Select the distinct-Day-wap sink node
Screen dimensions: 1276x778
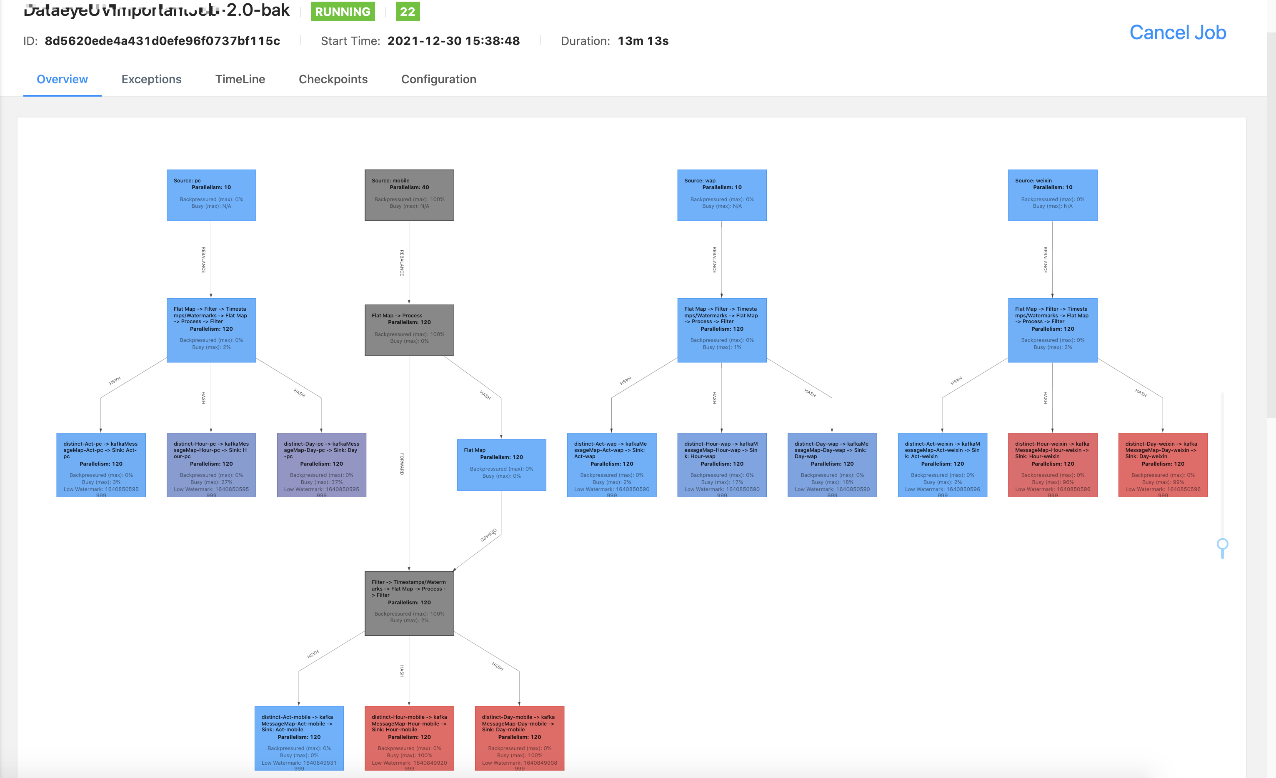pos(832,464)
